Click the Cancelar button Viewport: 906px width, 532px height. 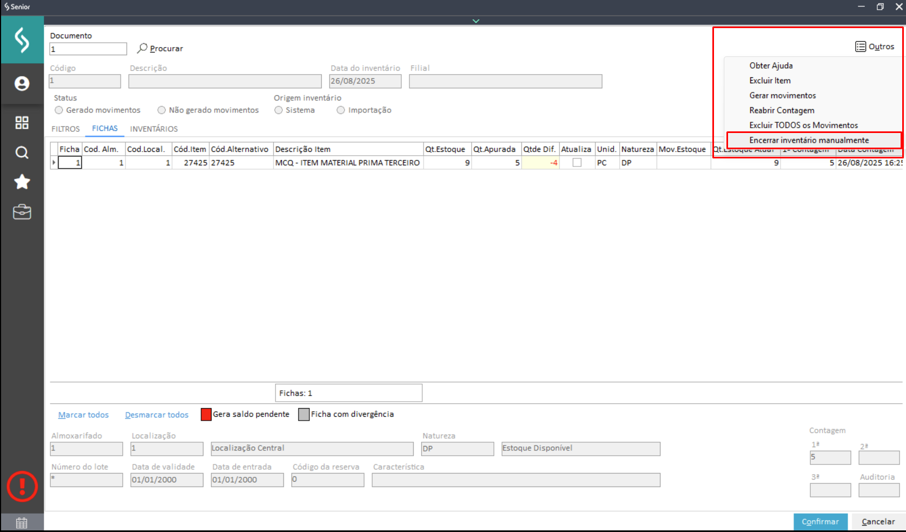click(878, 522)
